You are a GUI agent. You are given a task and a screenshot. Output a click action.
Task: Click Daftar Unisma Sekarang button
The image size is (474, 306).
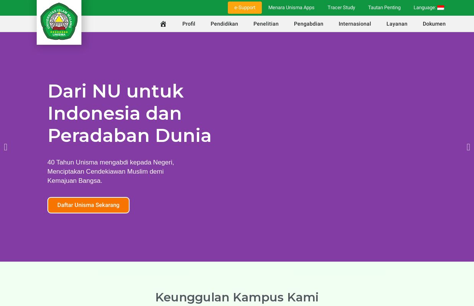point(88,205)
